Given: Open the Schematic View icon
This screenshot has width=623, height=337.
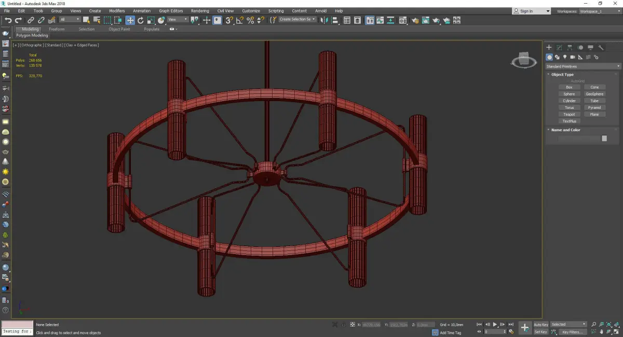Looking at the screenshot, I should (390, 20).
